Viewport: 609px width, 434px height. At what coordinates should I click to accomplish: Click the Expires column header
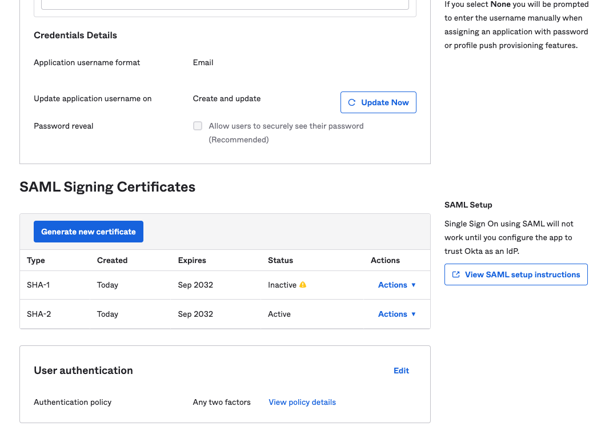pos(191,260)
